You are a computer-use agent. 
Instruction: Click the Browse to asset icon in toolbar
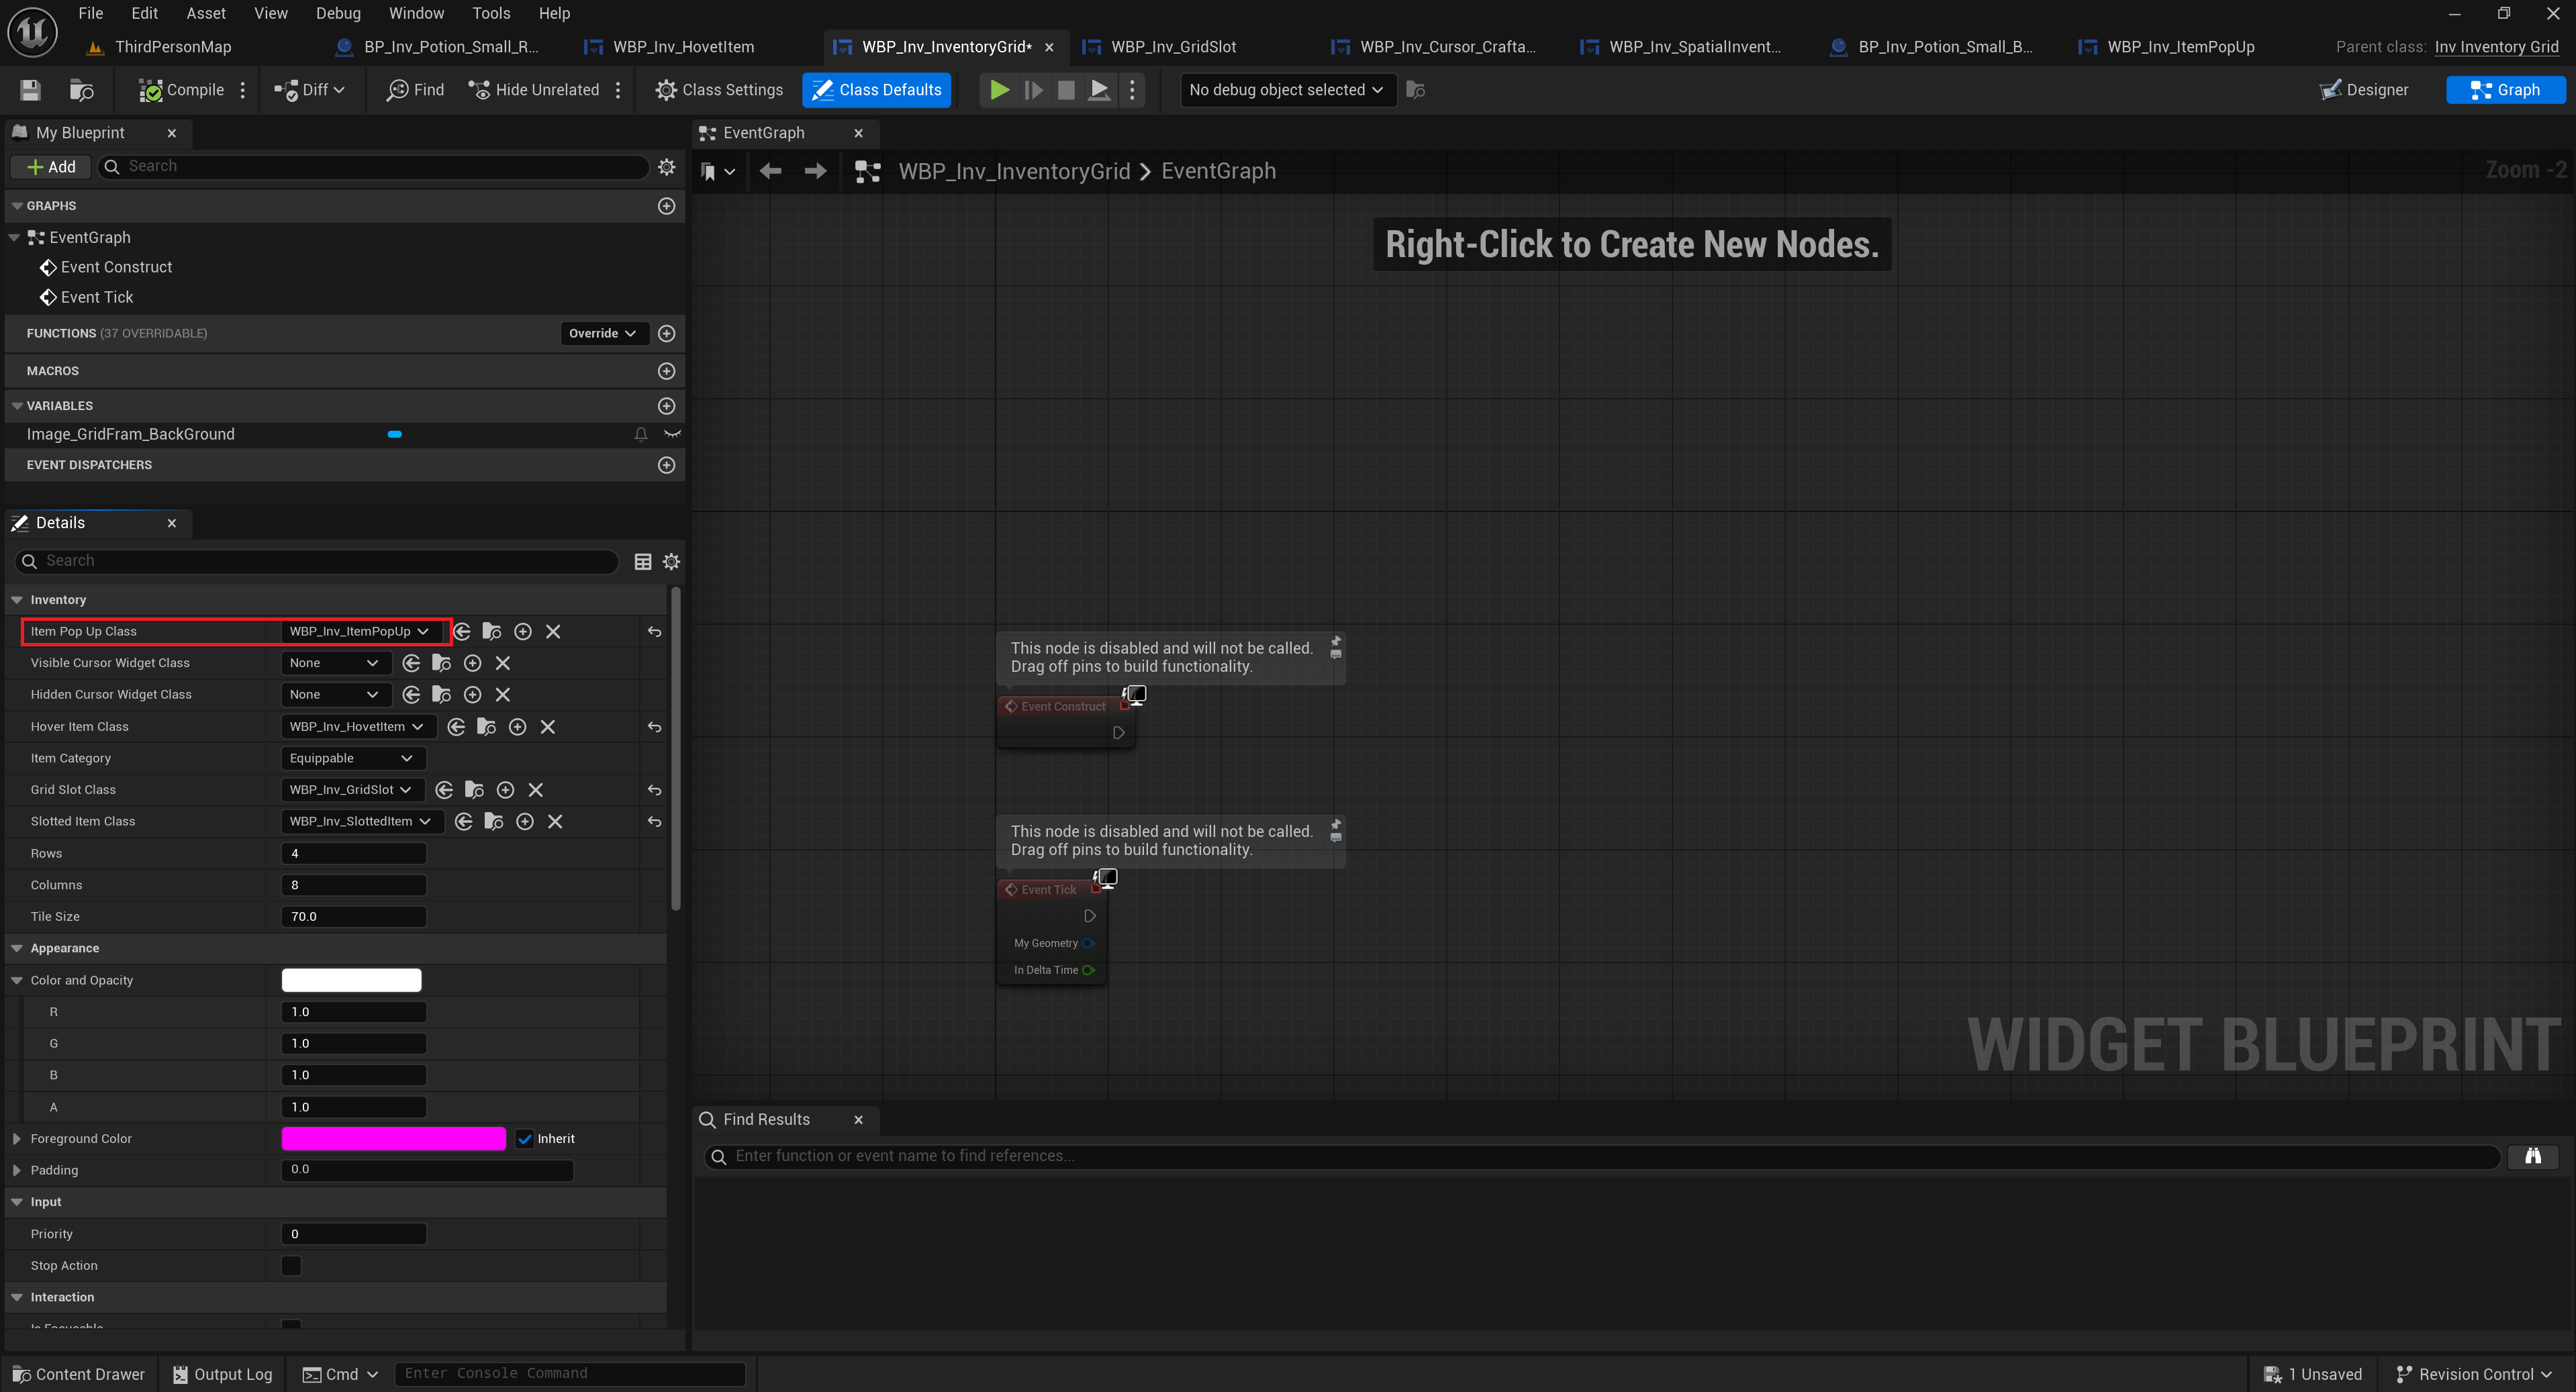click(81, 90)
